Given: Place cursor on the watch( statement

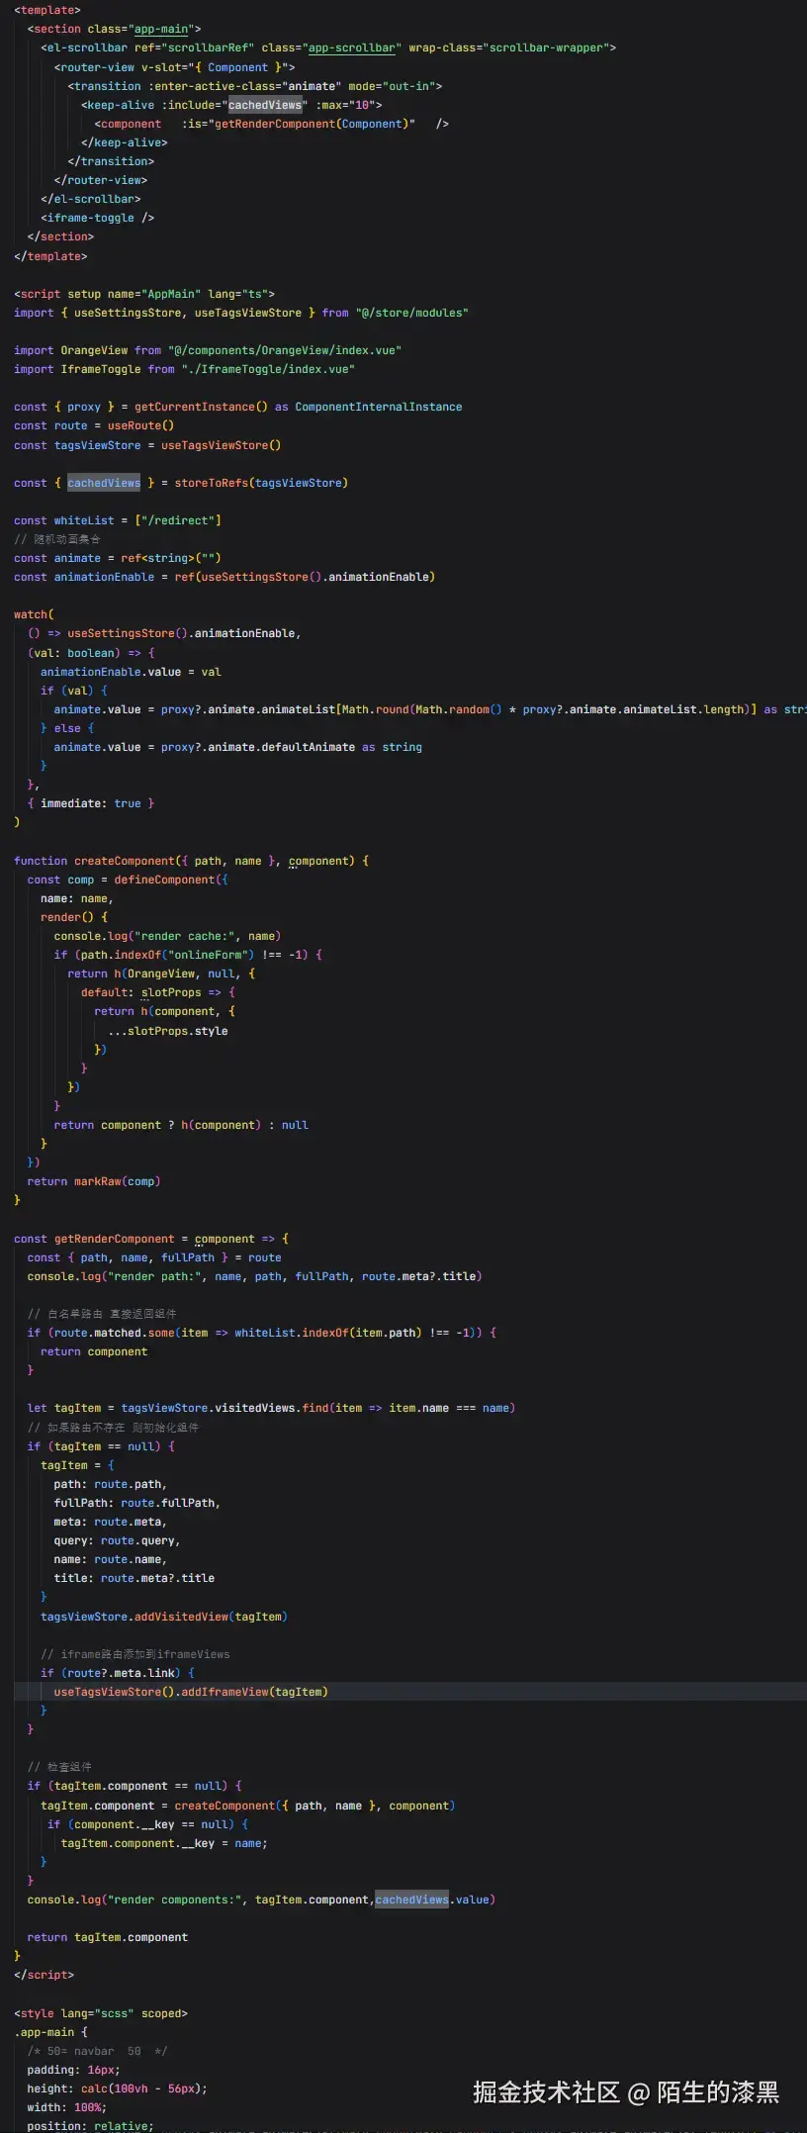Looking at the screenshot, I should coord(34,614).
